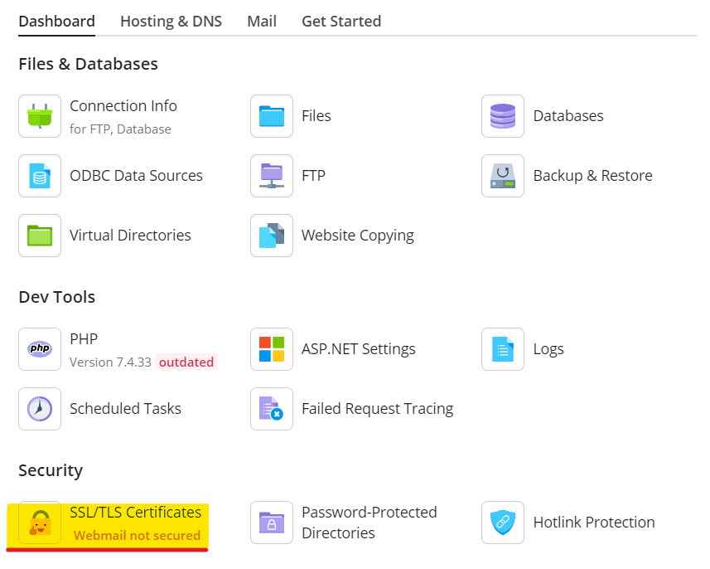Open the Connection Info plug icon
The height and width of the screenshot is (569, 710).
click(x=40, y=116)
